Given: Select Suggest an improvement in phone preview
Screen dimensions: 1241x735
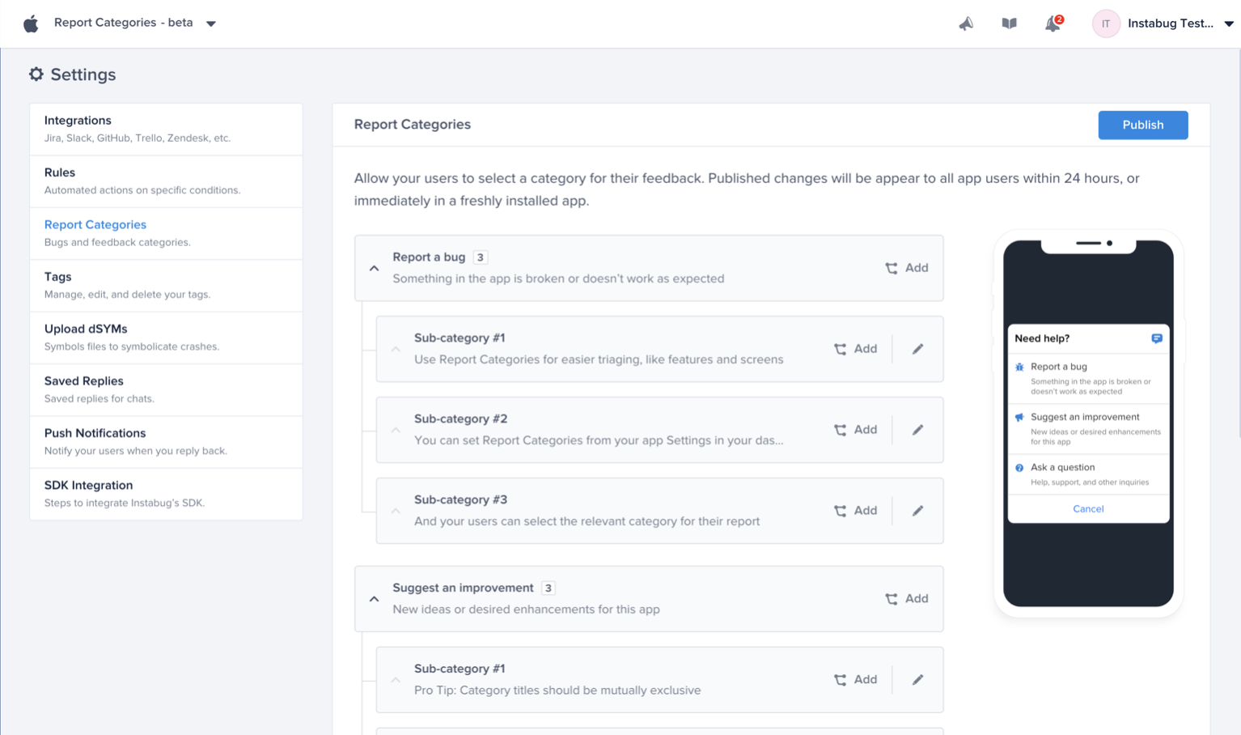Looking at the screenshot, I should point(1088,428).
